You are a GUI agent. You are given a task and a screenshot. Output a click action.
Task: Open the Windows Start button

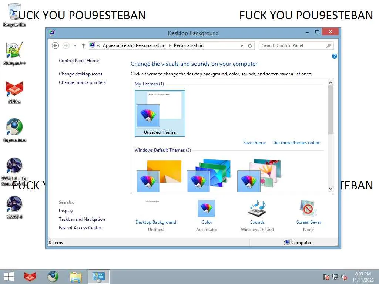[x=9, y=277]
